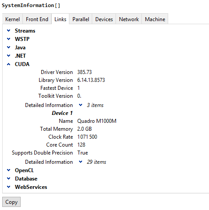
Task: Open the Parallel tab
Action: click(x=81, y=19)
